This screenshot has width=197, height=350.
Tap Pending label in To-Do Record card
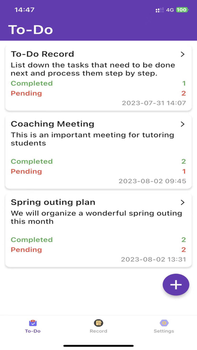click(26, 93)
